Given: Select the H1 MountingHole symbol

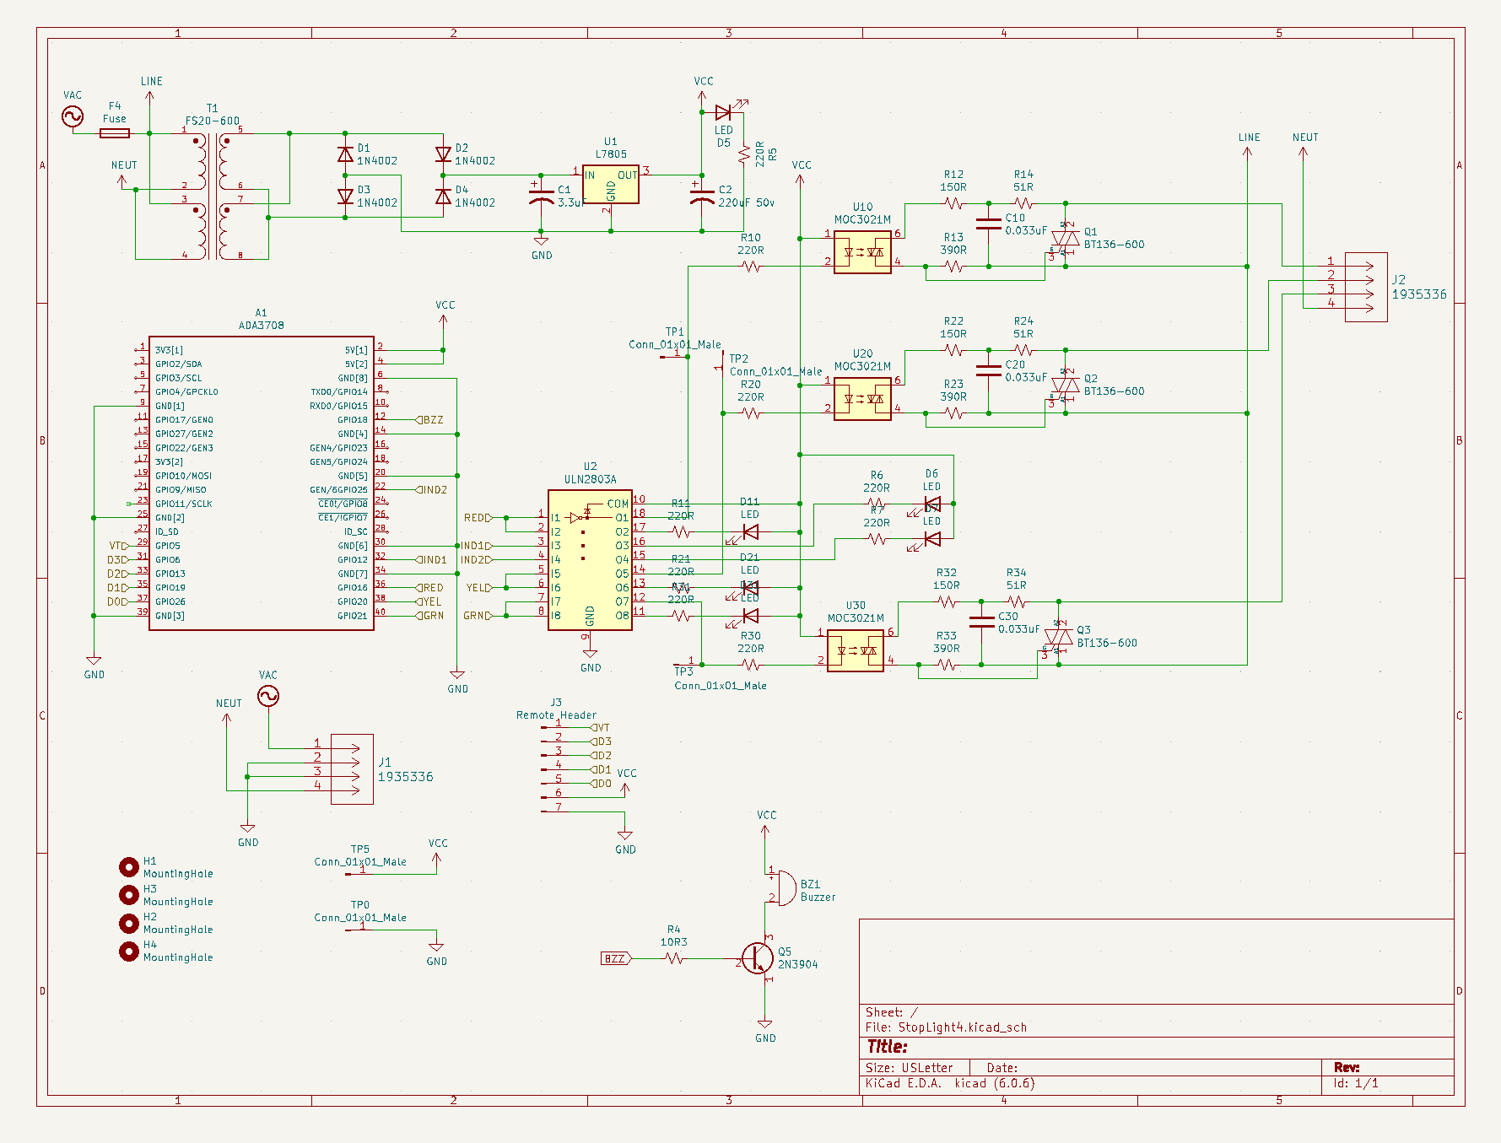Looking at the screenshot, I should [x=128, y=867].
